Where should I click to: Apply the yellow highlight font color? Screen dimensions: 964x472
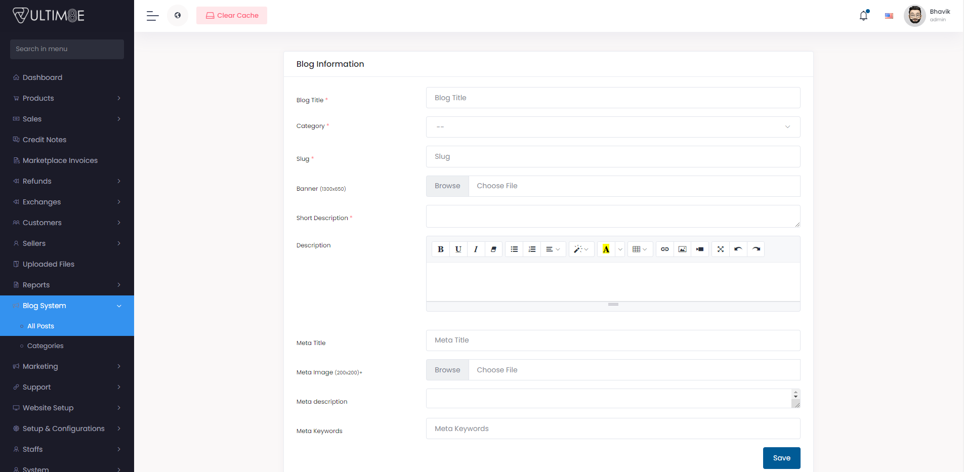pyautogui.click(x=606, y=249)
